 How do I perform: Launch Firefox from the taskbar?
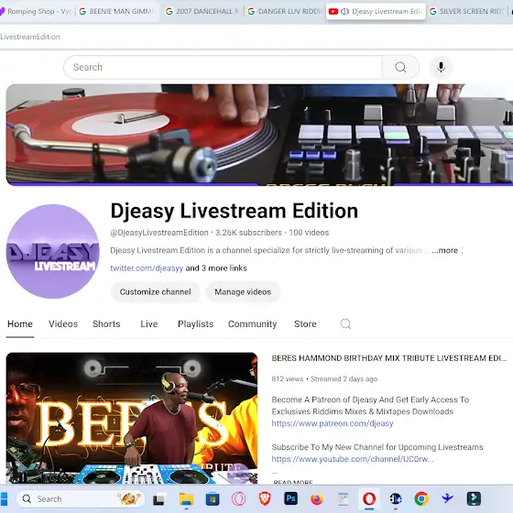pyautogui.click(x=317, y=499)
